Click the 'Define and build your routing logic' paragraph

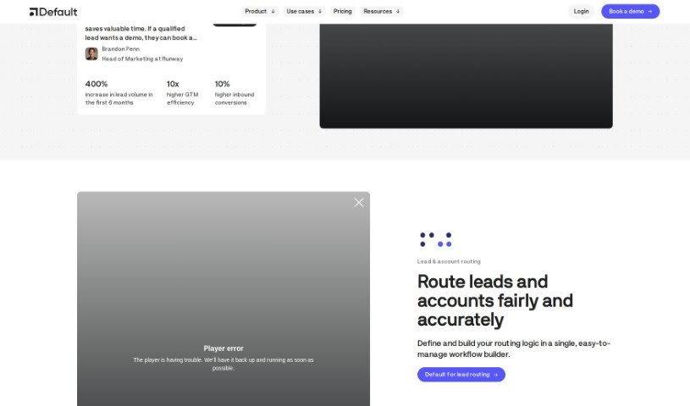[x=514, y=348]
